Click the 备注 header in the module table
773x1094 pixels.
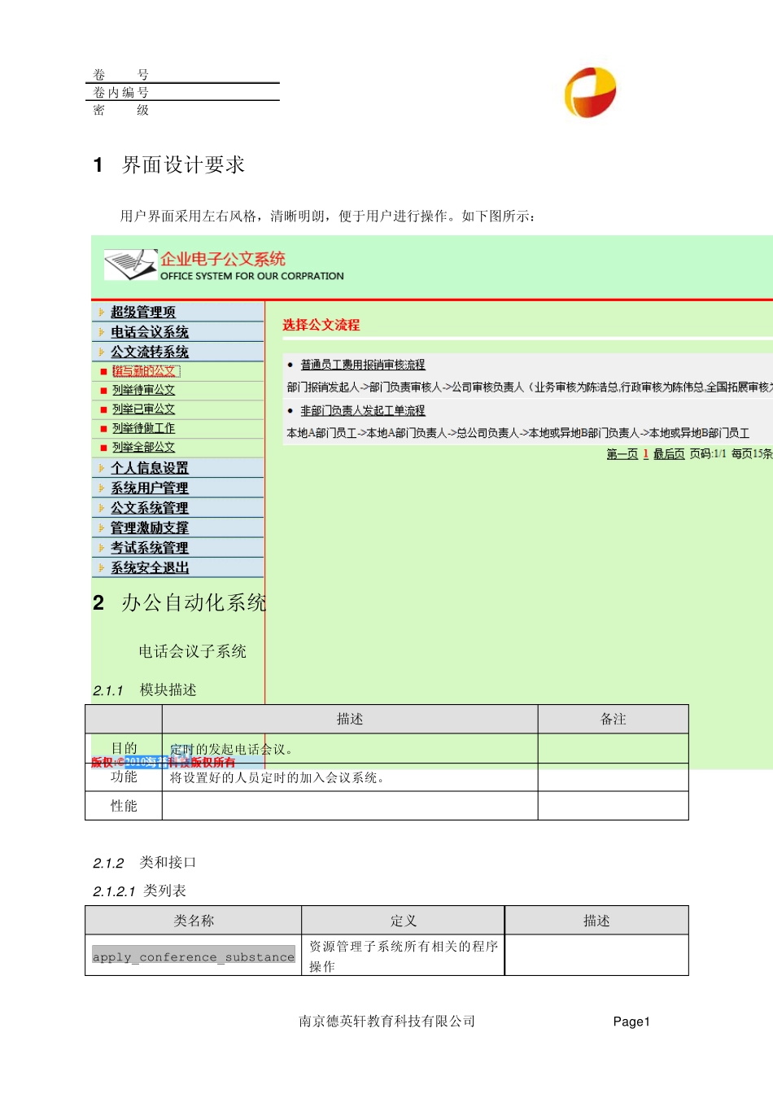pos(614,719)
